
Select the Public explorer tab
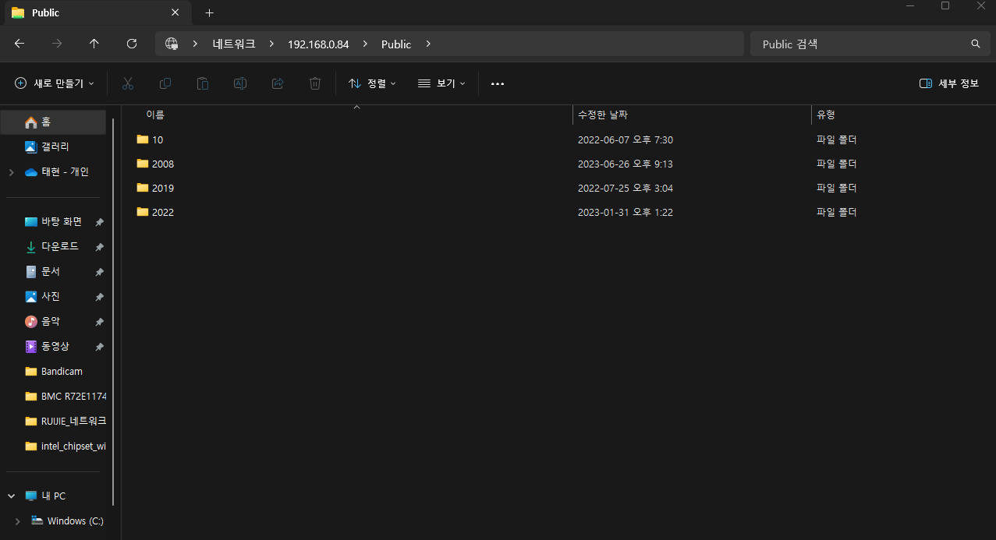pyautogui.click(x=86, y=12)
